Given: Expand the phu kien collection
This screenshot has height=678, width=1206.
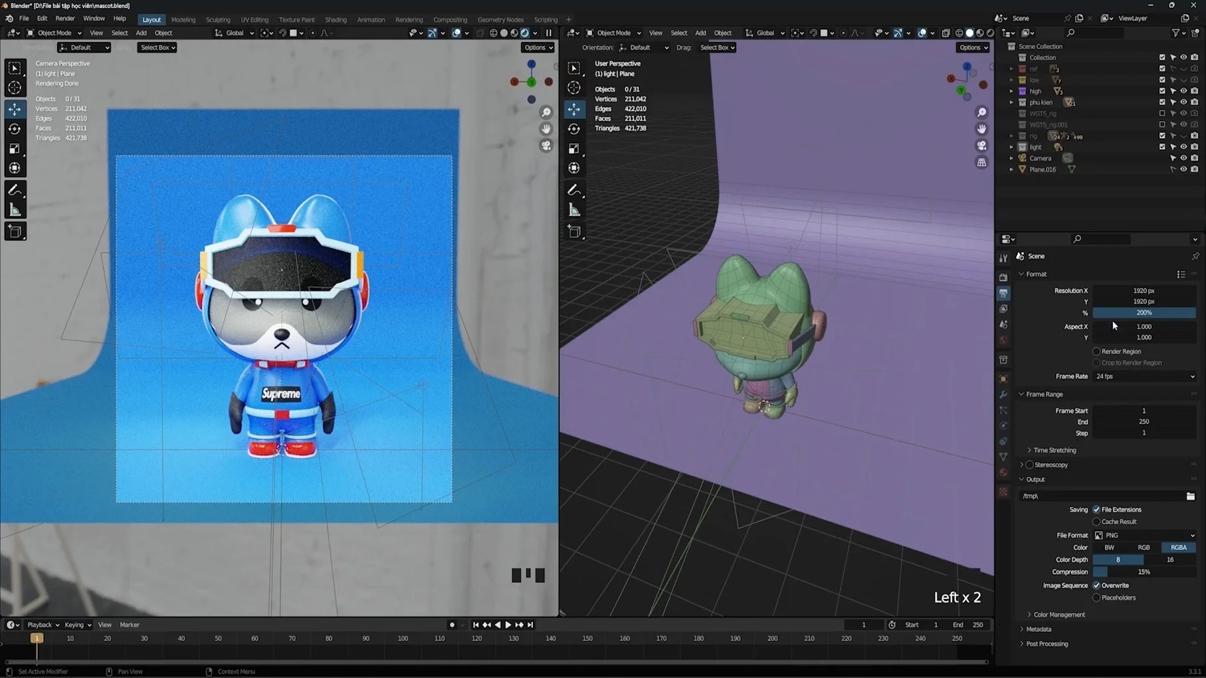Looking at the screenshot, I should point(1011,102).
